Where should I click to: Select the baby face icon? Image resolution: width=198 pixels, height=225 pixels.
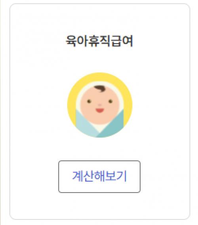(x=100, y=105)
